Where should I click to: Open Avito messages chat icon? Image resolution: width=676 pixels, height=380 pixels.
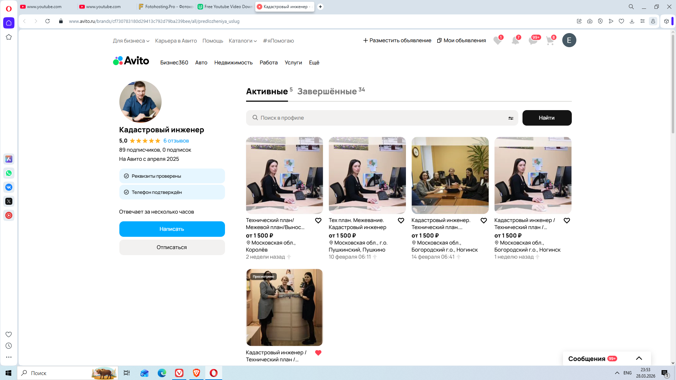click(x=533, y=40)
